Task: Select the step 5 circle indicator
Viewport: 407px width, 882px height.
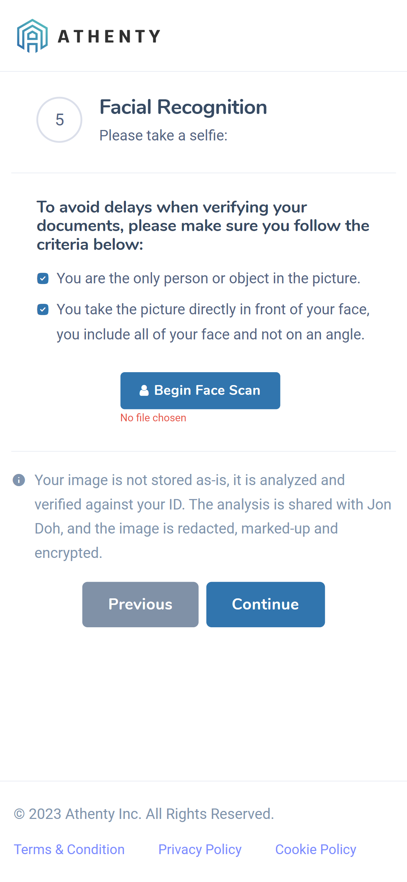Action: (x=59, y=120)
